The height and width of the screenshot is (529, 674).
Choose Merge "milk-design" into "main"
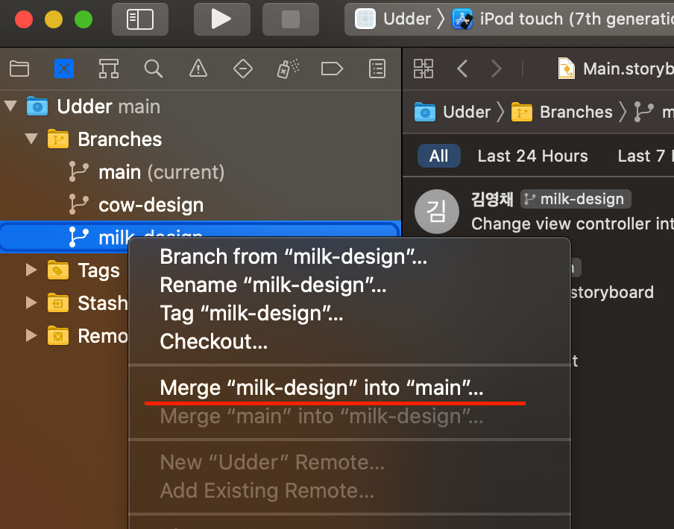(x=350, y=387)
